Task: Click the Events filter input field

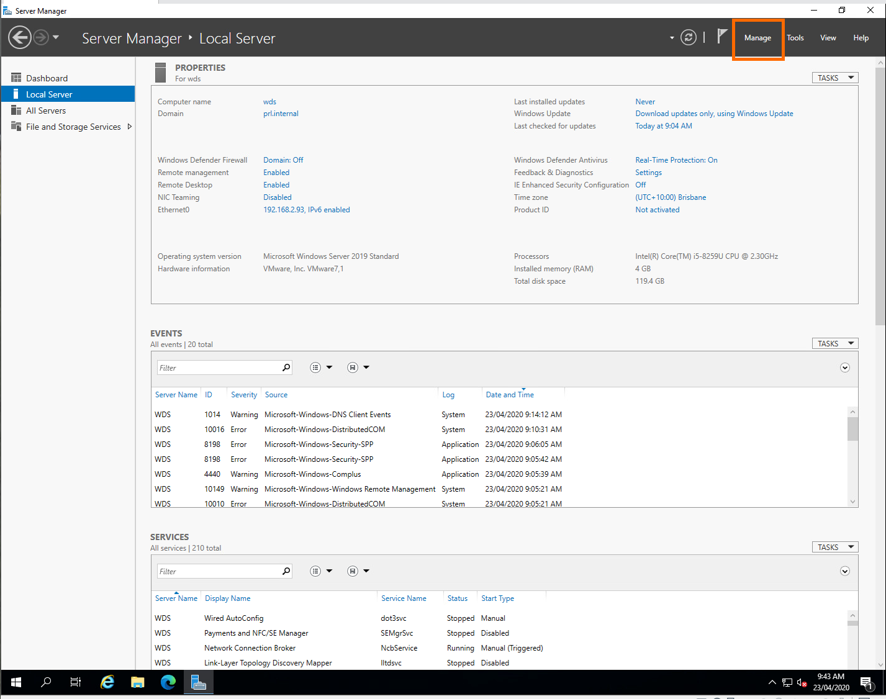Action: pyautogui.click(x=218, y=368)
